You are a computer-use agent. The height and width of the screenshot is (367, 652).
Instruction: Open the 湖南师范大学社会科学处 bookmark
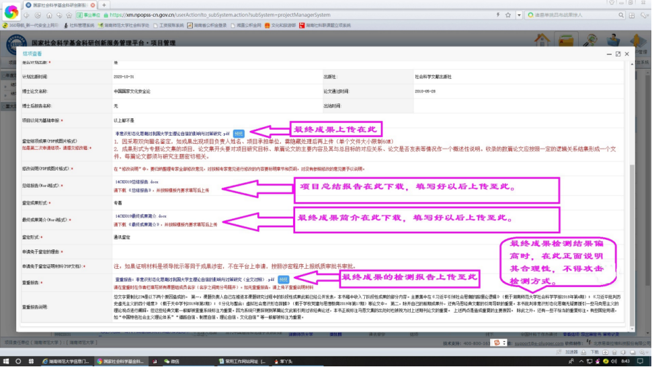pos(124,26)
